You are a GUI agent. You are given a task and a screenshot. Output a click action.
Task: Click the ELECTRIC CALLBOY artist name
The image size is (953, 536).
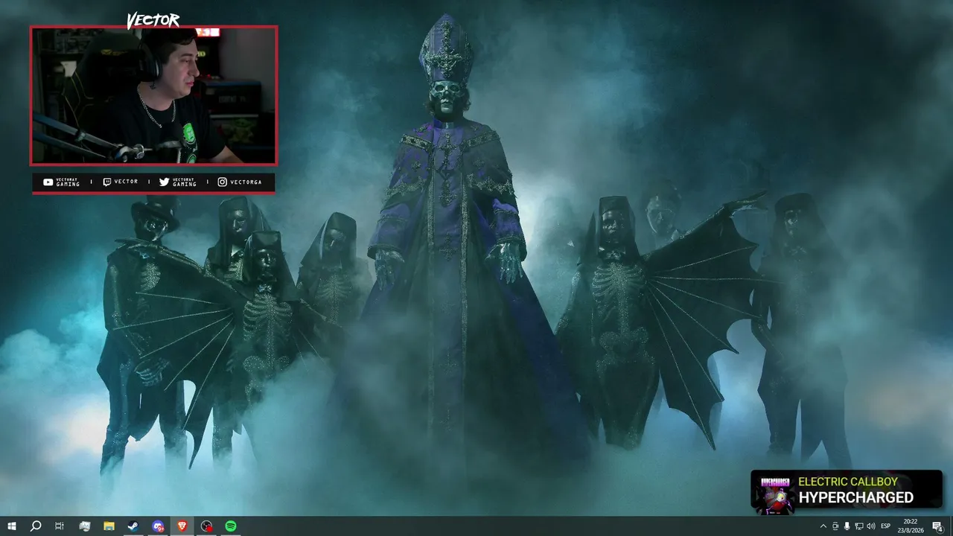pos(848,482)
